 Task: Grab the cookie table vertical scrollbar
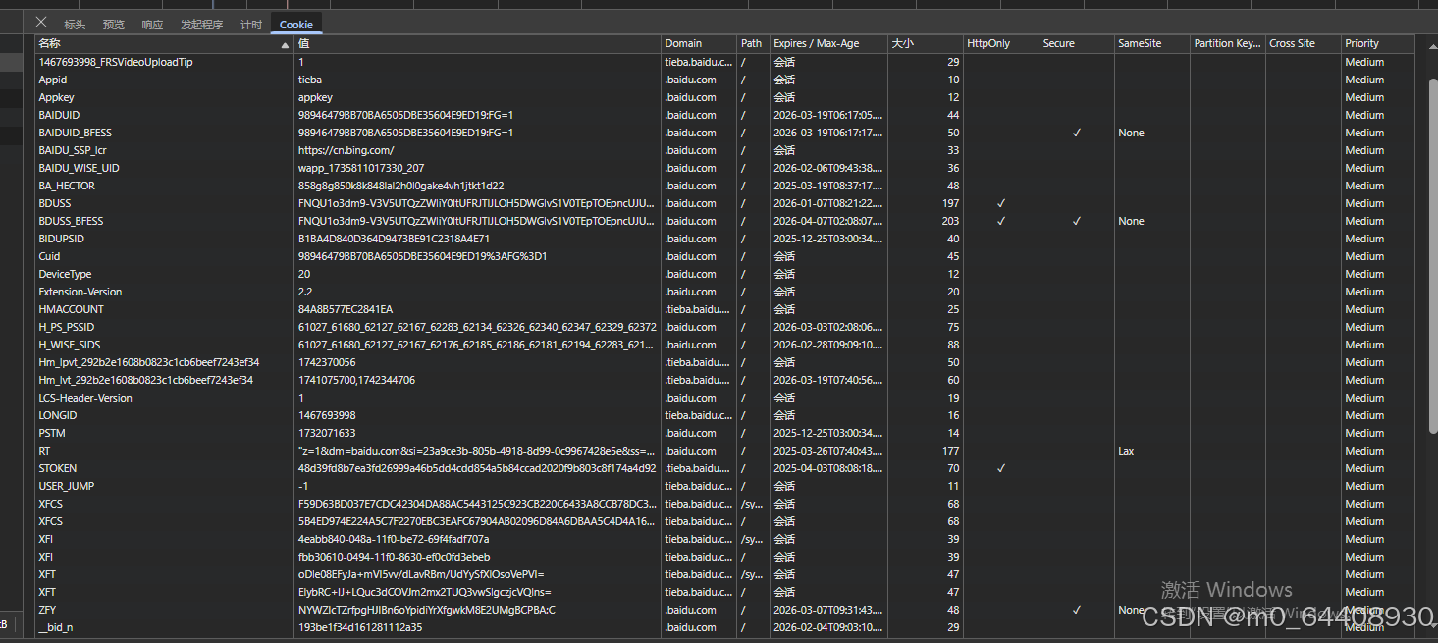point(1432,254)
